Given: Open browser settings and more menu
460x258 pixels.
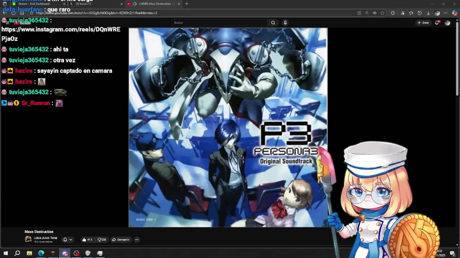Looking at the screenshot, I should (x=446, y=13).
